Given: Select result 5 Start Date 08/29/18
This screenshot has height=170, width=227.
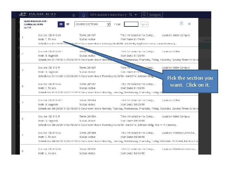Looking at the screenshot, I should (132, 105).
